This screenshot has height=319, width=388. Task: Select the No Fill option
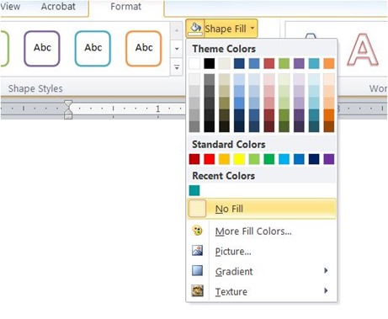tap(262, 209)
